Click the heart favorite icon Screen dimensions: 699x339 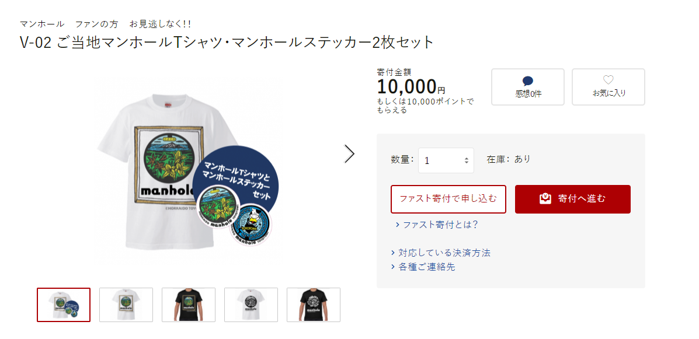coord(608,80)
